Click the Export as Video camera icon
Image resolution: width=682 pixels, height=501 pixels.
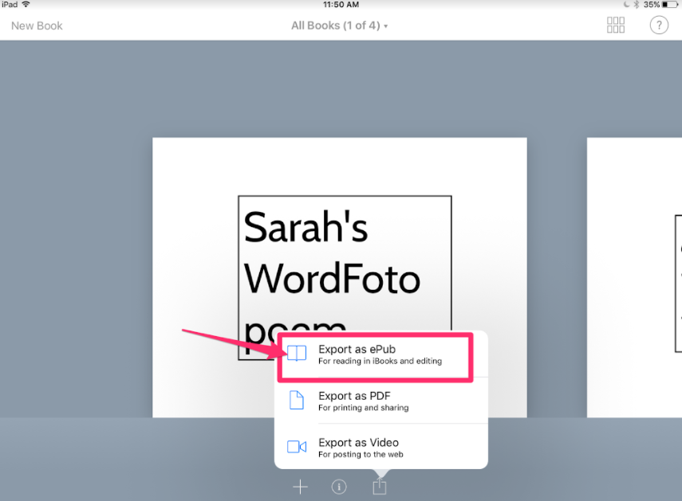(297, 447)
